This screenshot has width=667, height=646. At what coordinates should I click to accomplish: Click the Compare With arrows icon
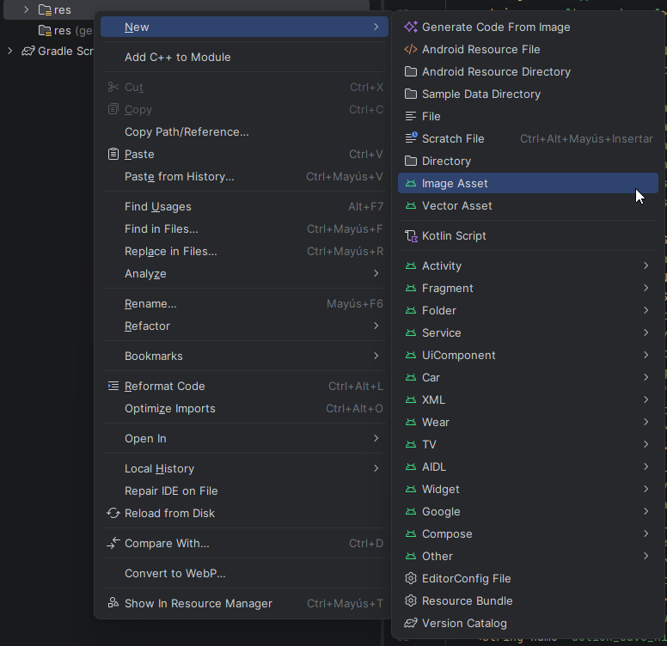[x=113, y=543]
